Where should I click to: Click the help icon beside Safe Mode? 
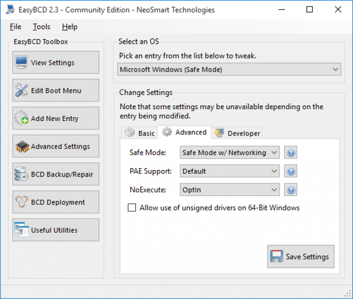[x=291, y=153]
